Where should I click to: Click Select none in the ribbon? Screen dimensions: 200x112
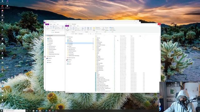(112, 29)
